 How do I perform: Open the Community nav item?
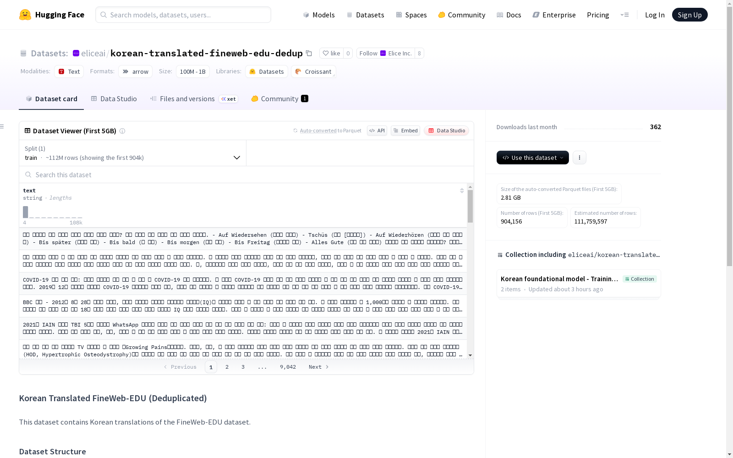462,15
